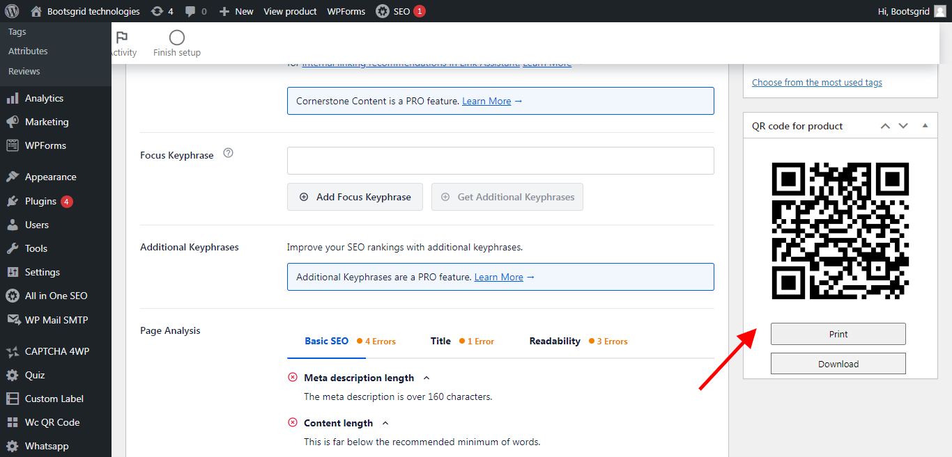The width and height of the screenshot is (952, 457).
Task: Open the Activity flag icon
Action: coord(122,38)
